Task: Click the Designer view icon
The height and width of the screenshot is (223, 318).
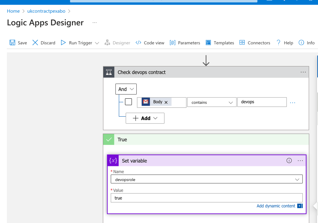Action: [x=107, y=42]
